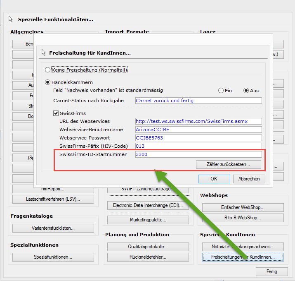This screenshot has height=281, width=295.
Task: Click the 'Marketingpalette...' button
Action: coord(148,220)
